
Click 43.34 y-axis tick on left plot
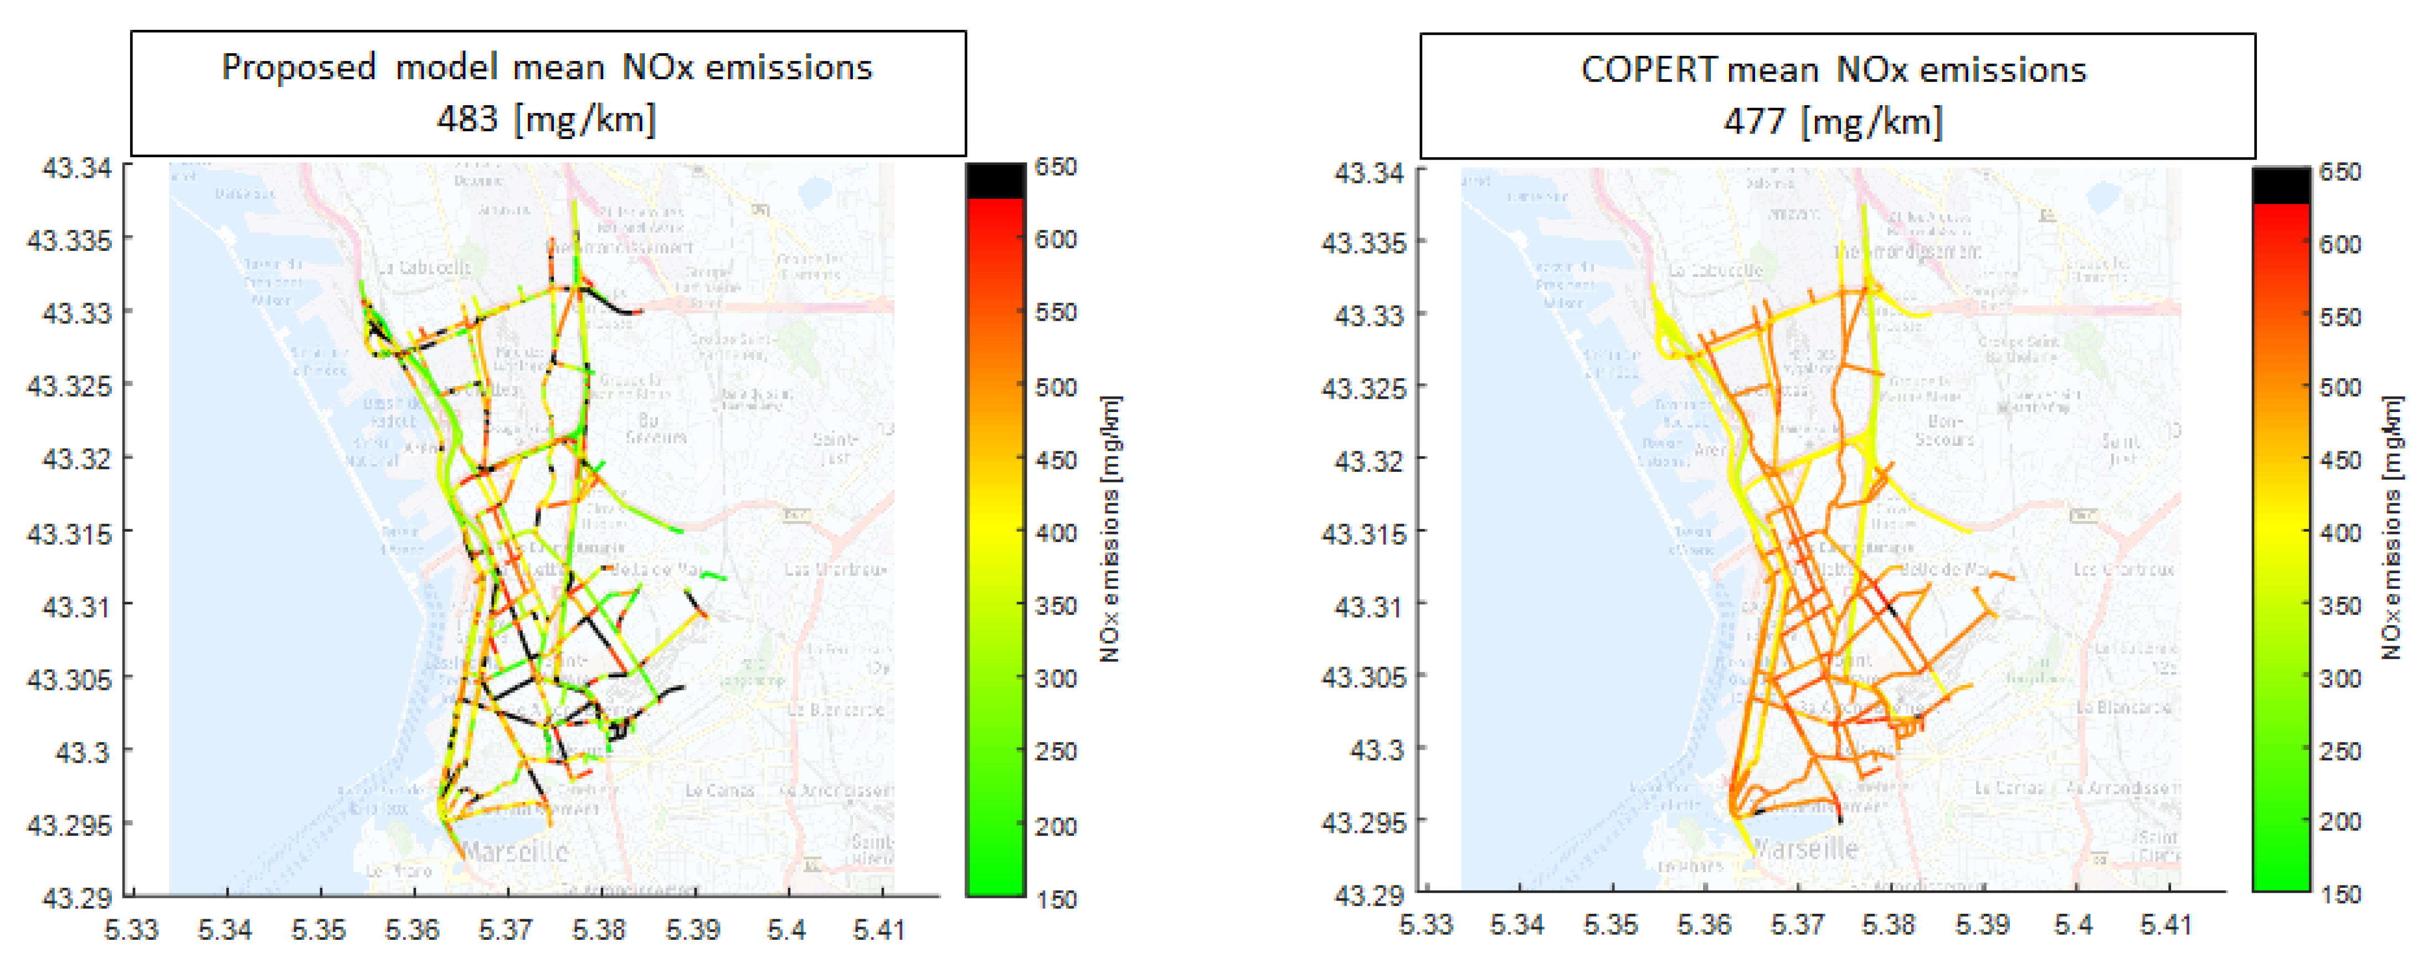point(78,168)
